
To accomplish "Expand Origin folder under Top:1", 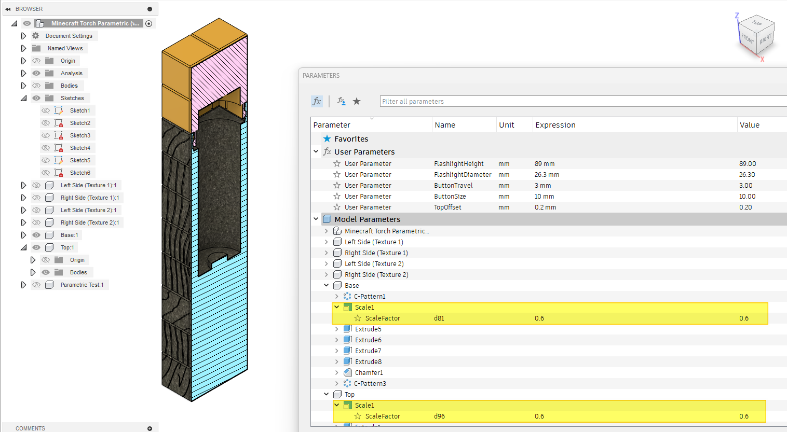I will [33, 260].
